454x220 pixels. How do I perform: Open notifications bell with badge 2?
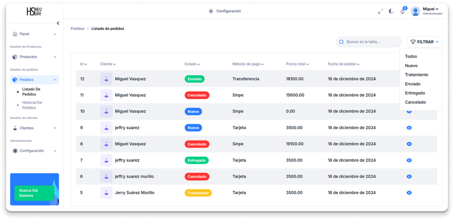pyautogui.click(x=402, y=11)
